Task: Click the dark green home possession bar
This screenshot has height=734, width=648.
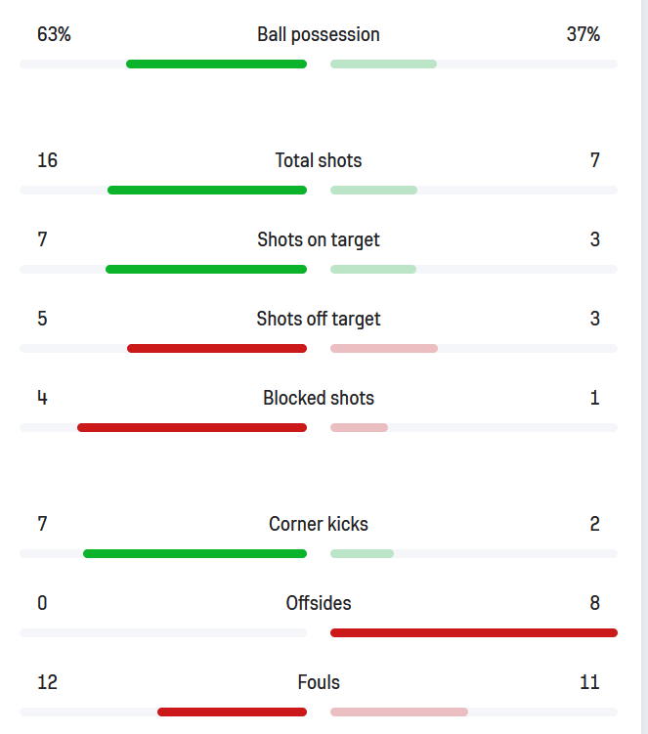Action: (216, 65)
